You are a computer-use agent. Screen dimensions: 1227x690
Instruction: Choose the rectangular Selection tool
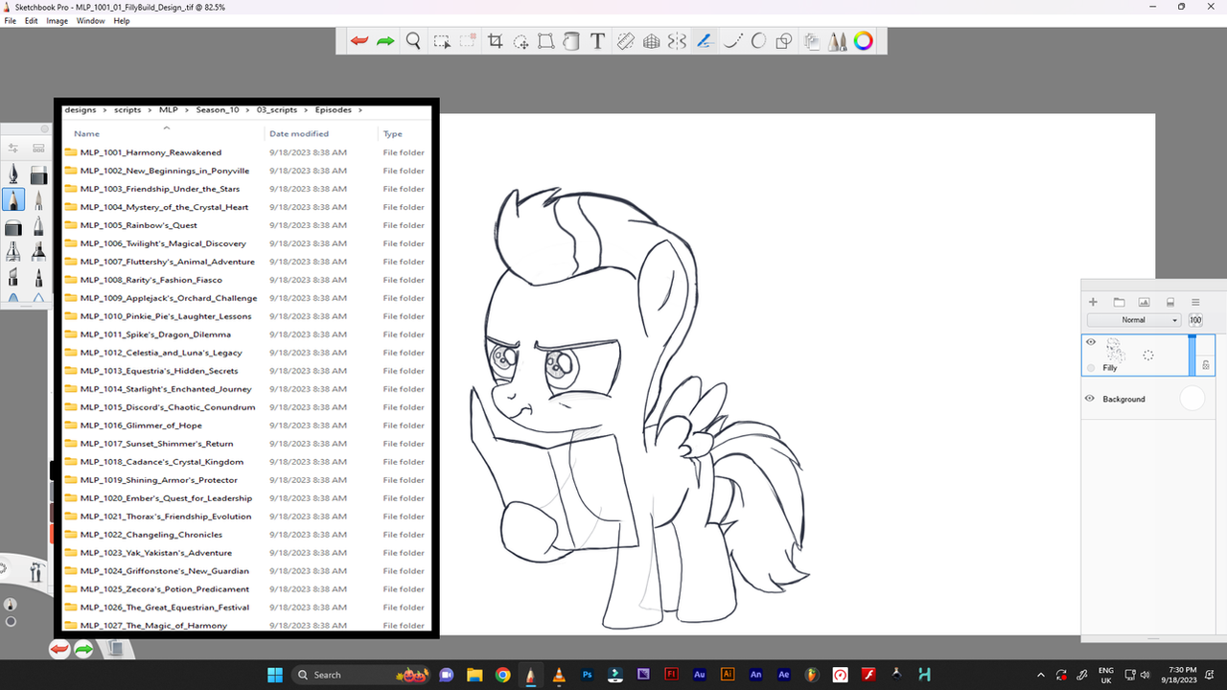[x=441, y=41]
